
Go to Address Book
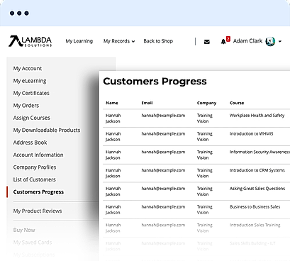pyautogui.click(x=30, y=143)
